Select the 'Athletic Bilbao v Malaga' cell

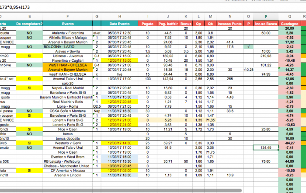tap(67, 38)
